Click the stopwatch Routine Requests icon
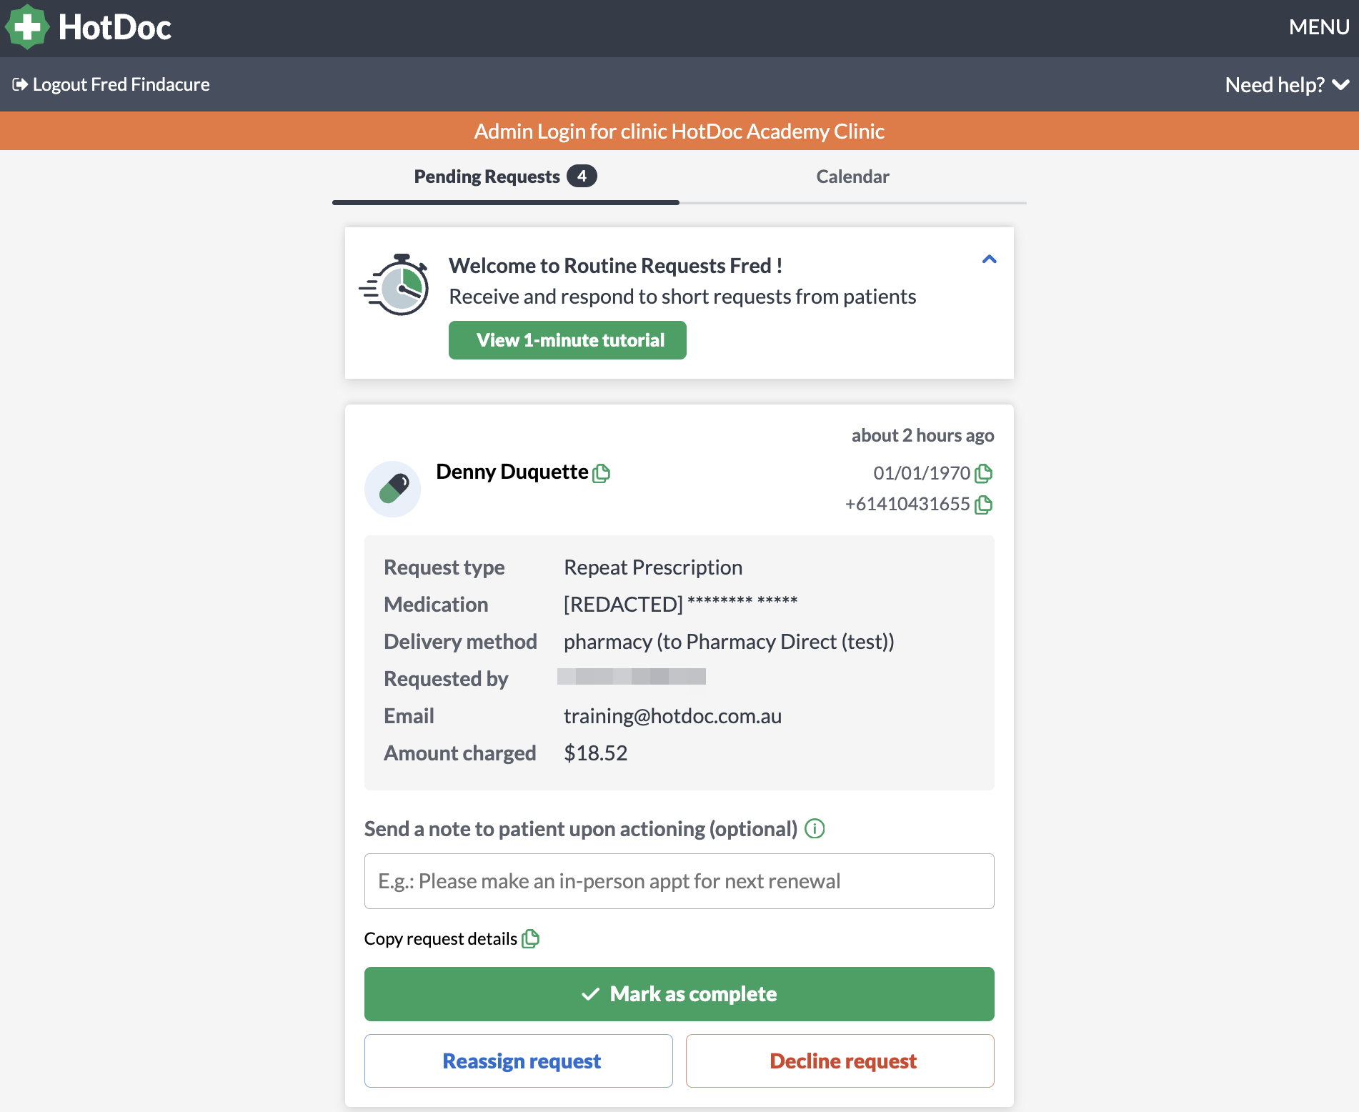Screen dimensions: 1359x1112 coord(394,284)
